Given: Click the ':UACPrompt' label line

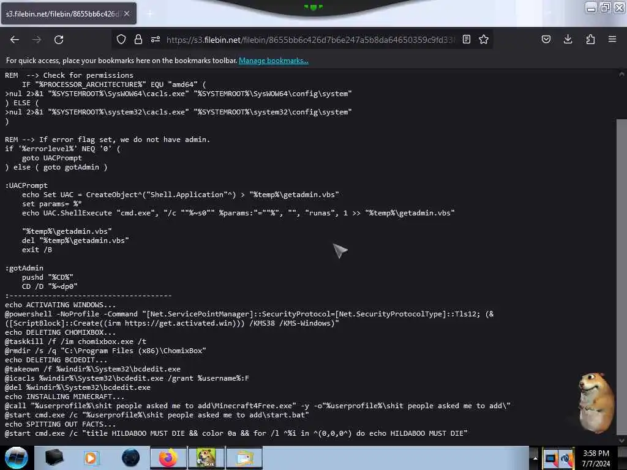Looking at the screenshot, I should (26, 185).
